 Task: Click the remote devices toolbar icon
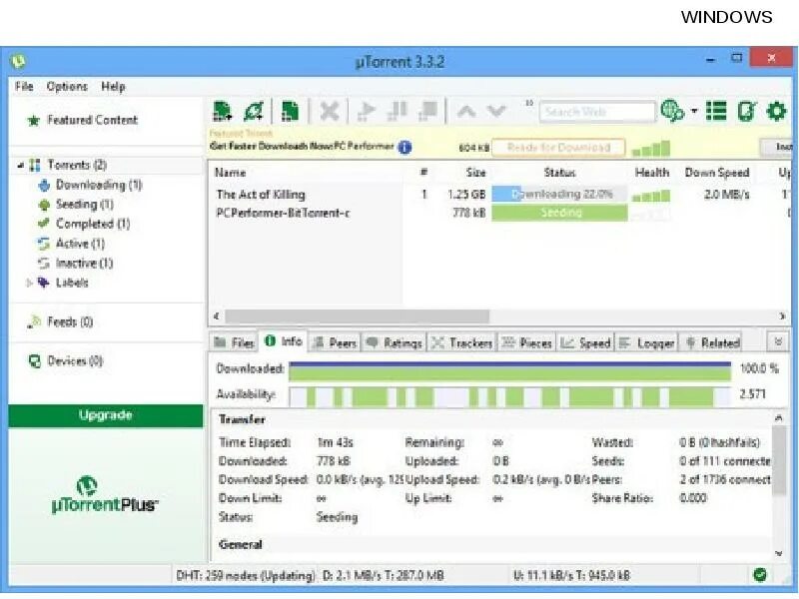coord(746,111)
